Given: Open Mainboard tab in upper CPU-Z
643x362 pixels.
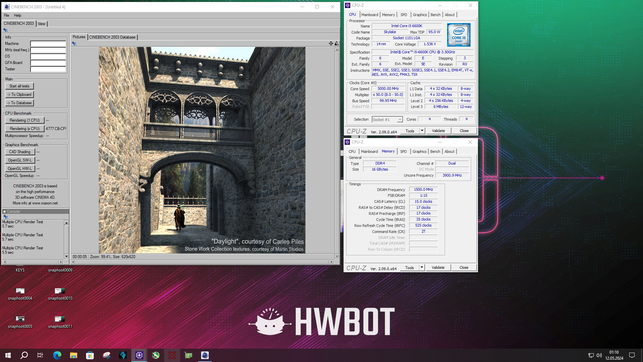Looking at the screenshot, I should 370,15.
